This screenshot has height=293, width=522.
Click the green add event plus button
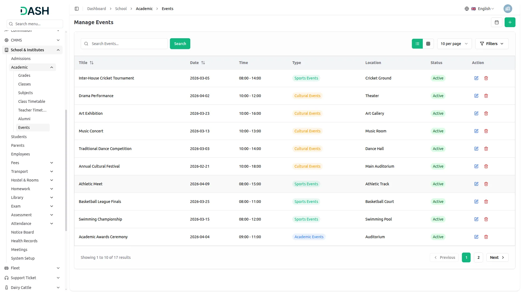pos(510,22)
